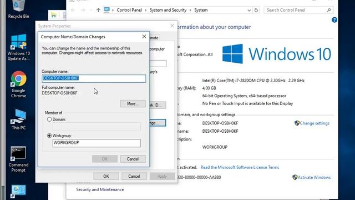Click the Windows 10 logo
355x200 pixels.
click(277, 54)
